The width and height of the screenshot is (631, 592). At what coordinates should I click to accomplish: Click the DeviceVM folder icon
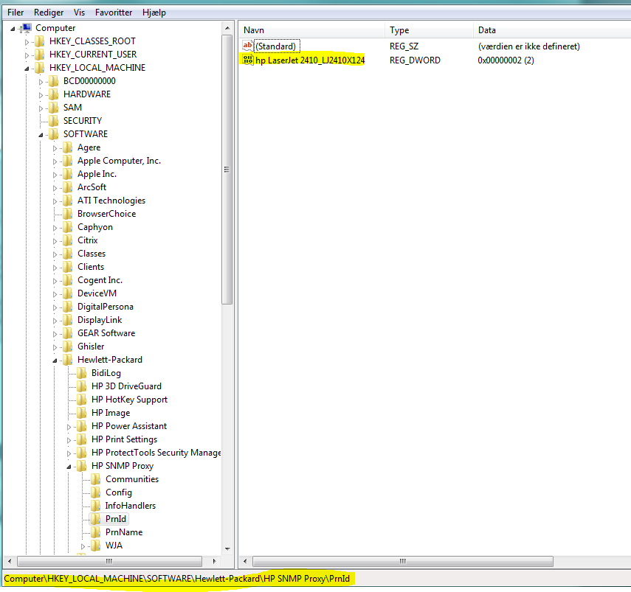coord(68,293)
